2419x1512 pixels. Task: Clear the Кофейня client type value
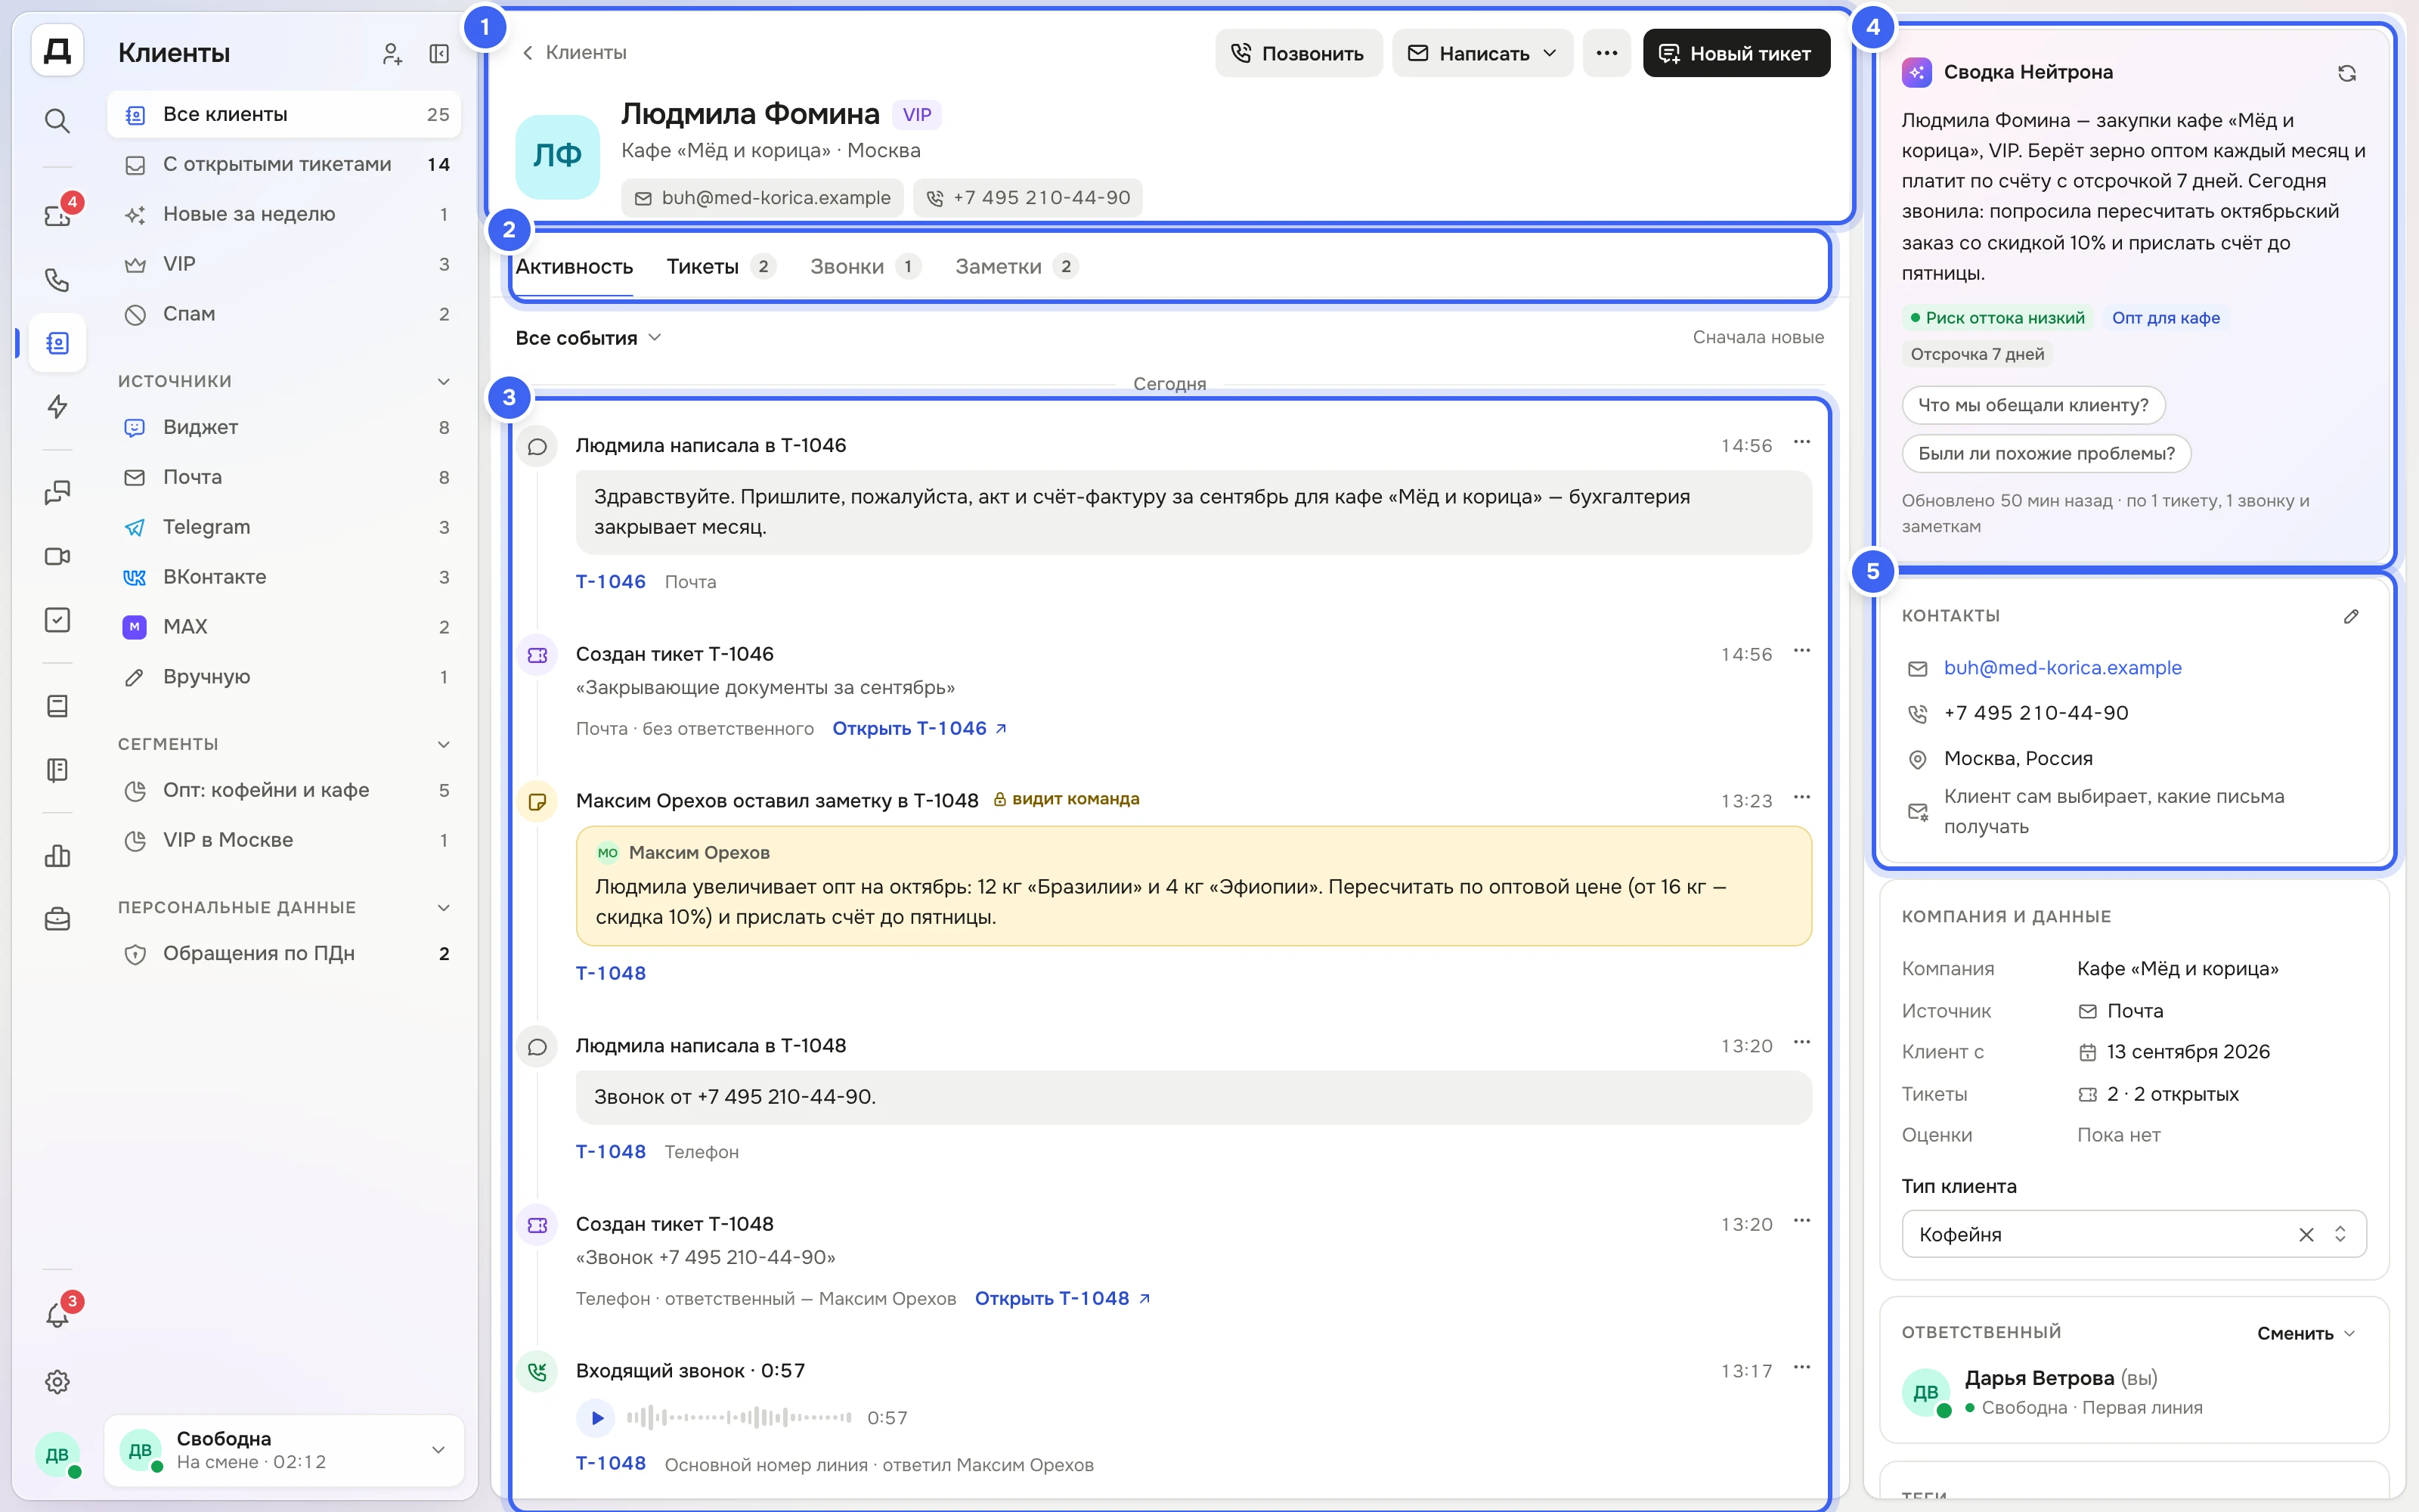point(2306,1234)
